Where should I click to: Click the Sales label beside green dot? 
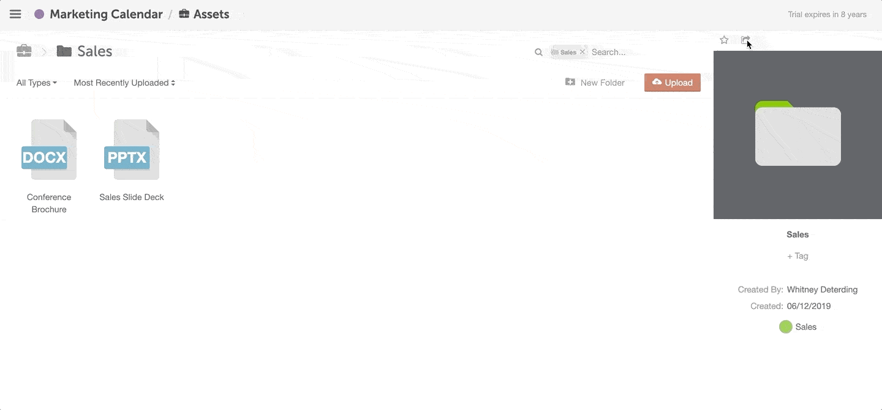coord(806,327)
